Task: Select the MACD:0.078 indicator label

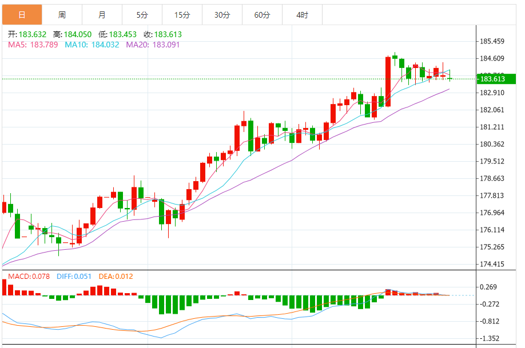Action: [29, 277]
